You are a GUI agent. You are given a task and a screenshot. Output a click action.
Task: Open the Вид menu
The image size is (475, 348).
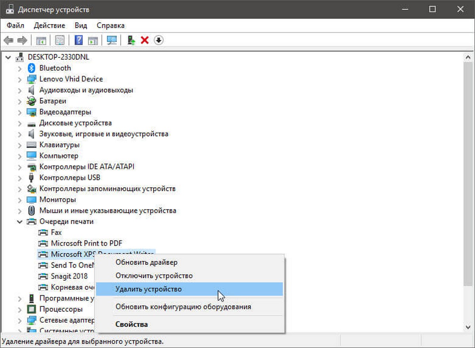coord(80,25)
